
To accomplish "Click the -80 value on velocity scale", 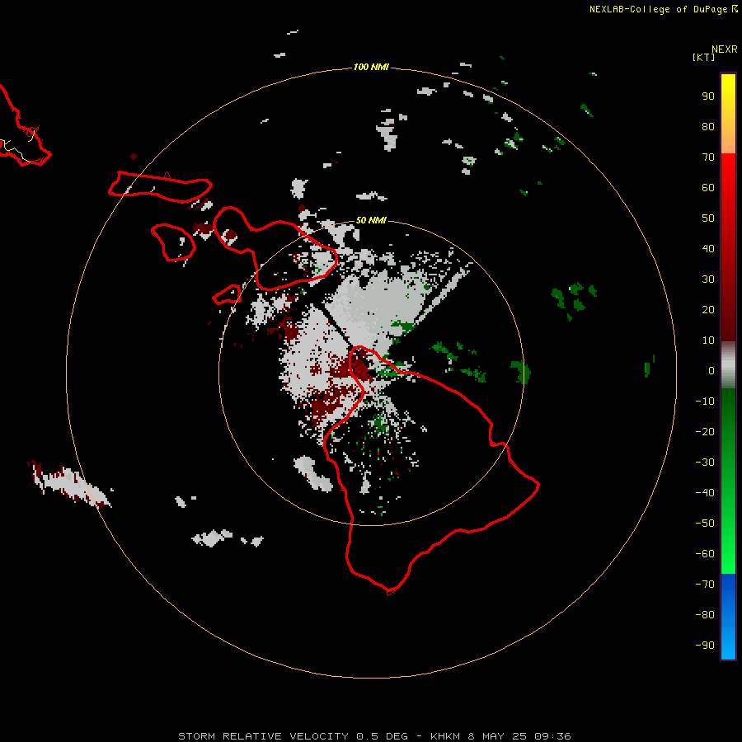I will tap(705, 615).
